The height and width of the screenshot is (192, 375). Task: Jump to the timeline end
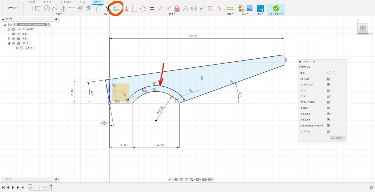[23, 187]
